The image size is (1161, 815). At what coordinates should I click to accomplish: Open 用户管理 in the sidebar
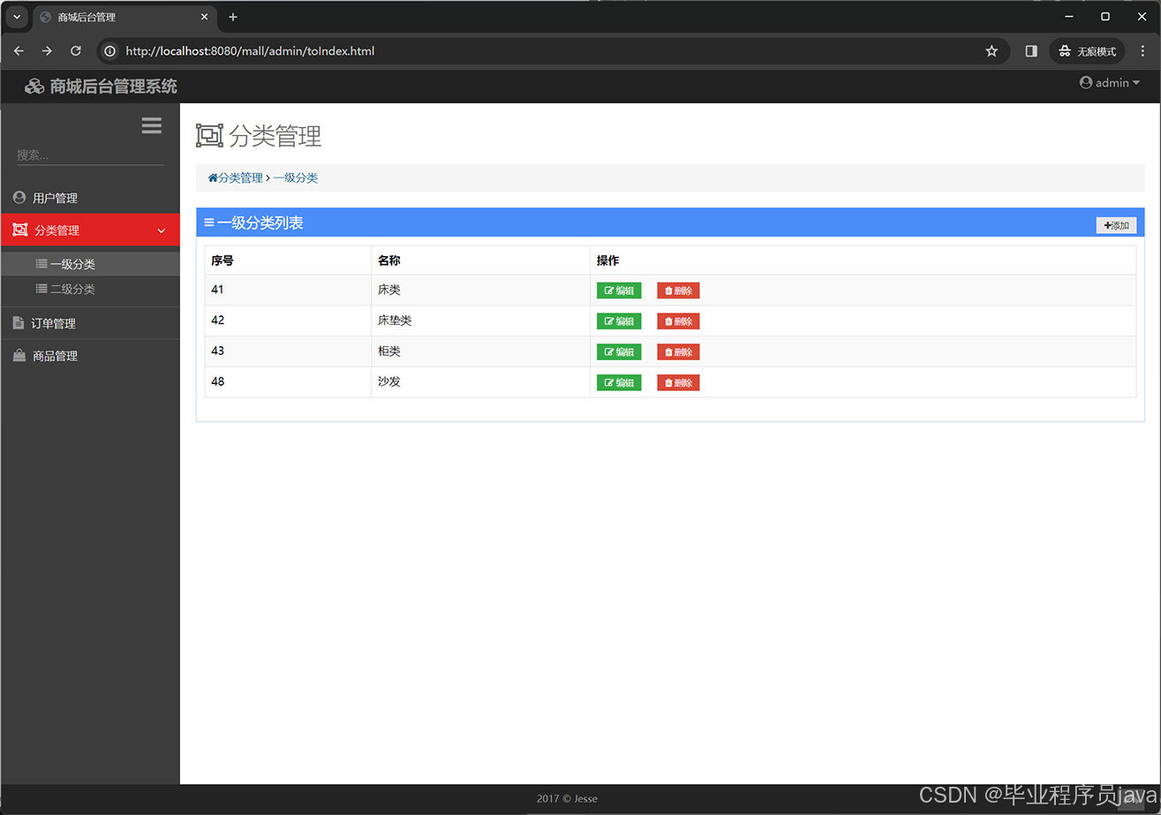[x=90, y=198]
